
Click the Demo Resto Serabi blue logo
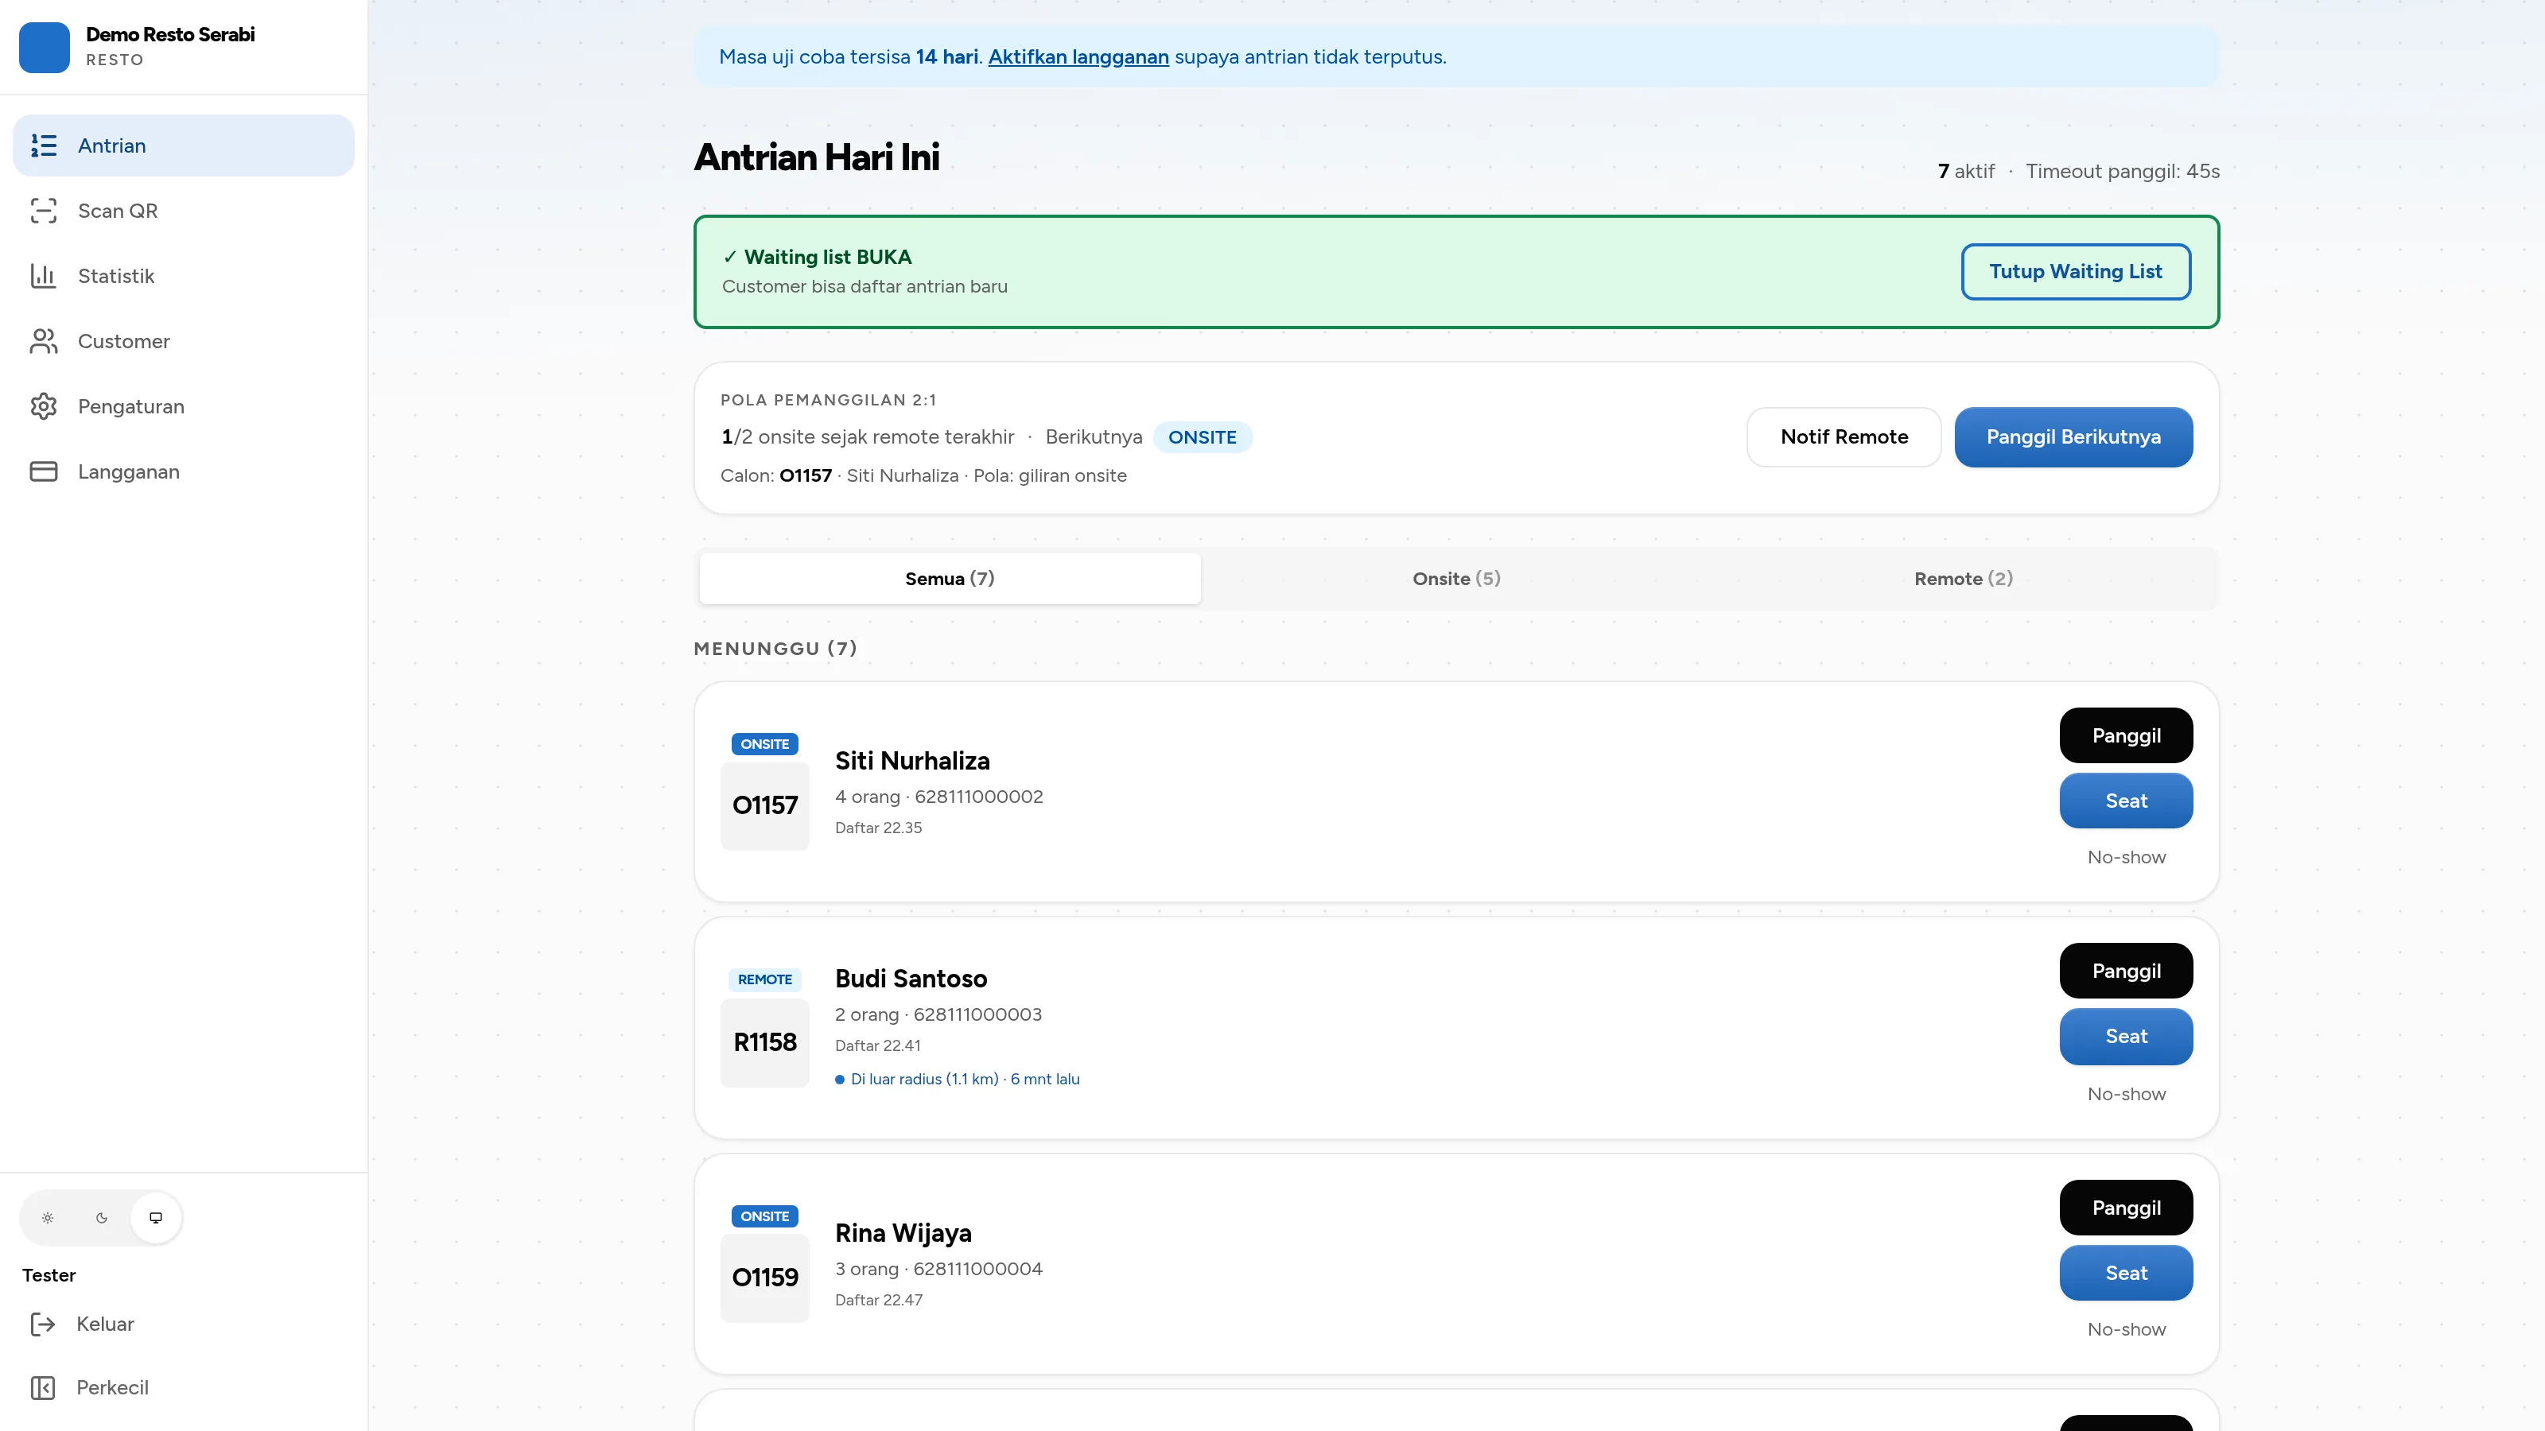[45, 46]
